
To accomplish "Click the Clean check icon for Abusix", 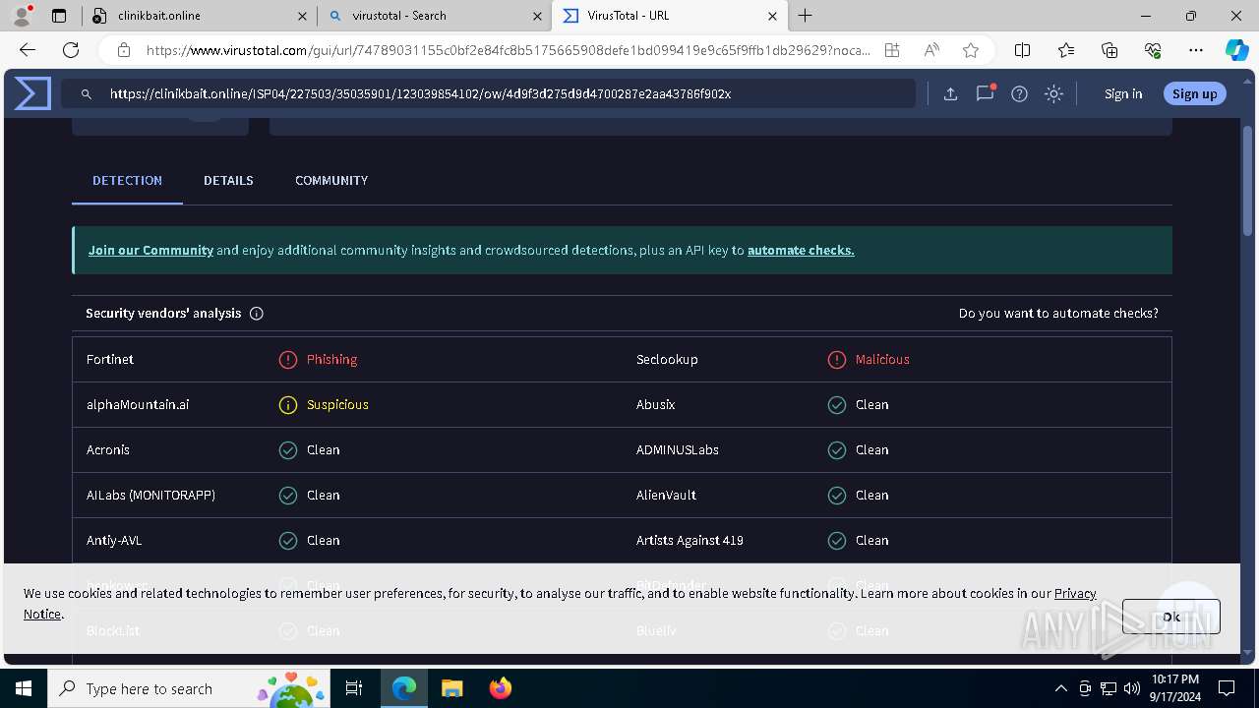I will pos(837,404).
